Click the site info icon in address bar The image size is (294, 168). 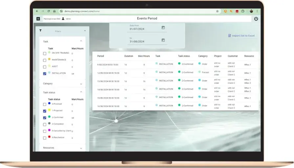pos(61,11)
